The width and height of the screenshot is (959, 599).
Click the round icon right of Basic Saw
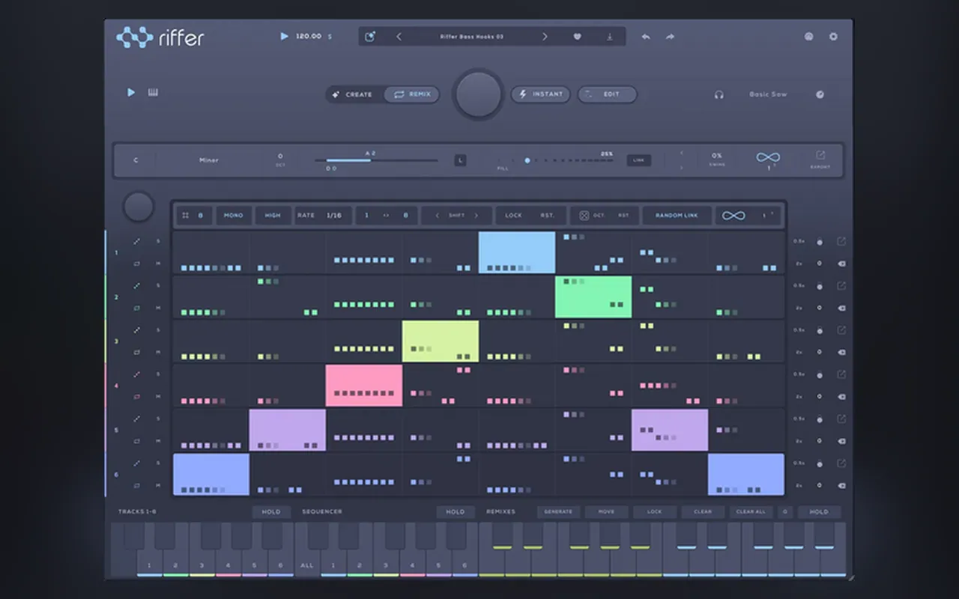tap(820, 95)
